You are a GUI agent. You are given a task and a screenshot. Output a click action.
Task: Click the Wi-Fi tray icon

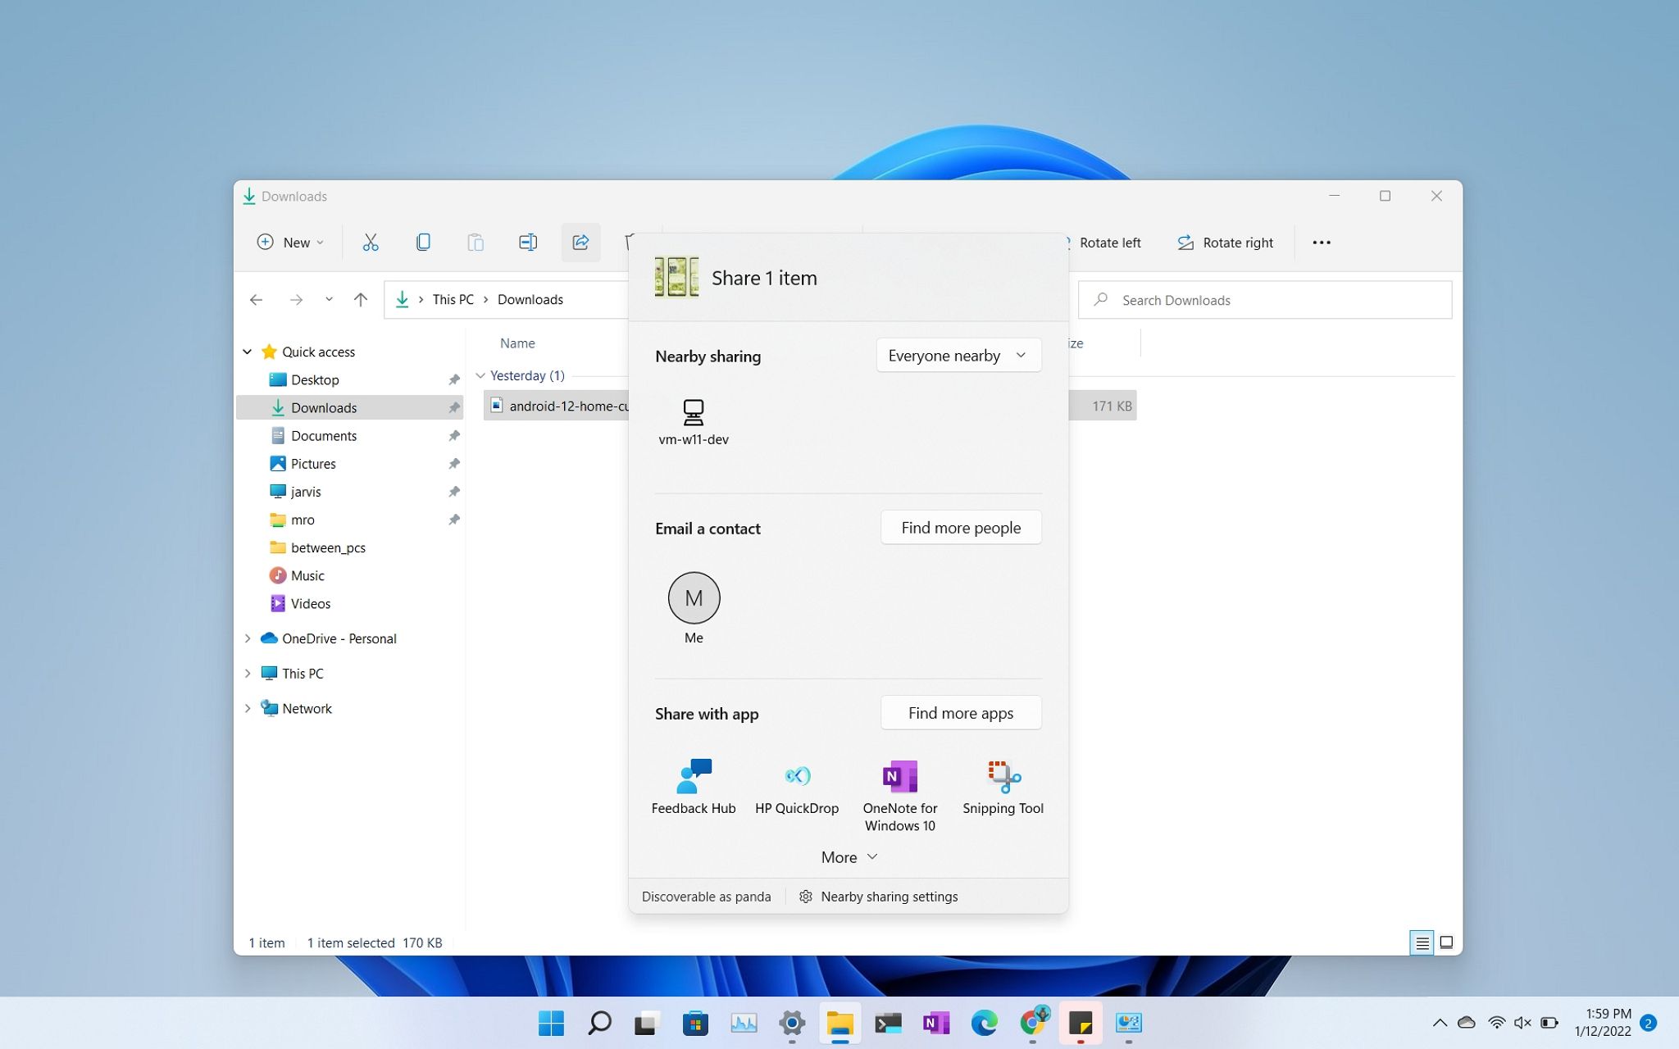1496,1023
